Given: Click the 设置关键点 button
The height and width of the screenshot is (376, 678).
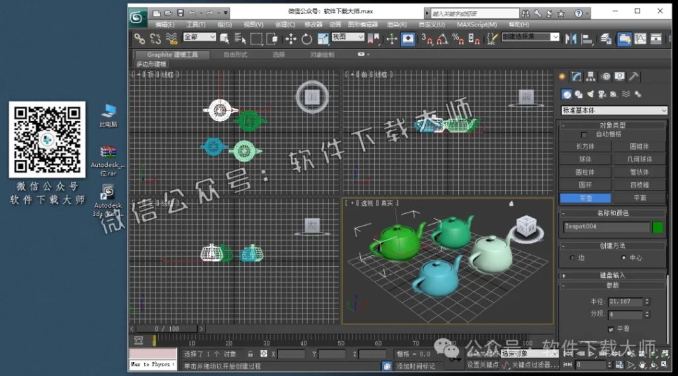Looking at the screenshot, I should [x=483, y=365].
